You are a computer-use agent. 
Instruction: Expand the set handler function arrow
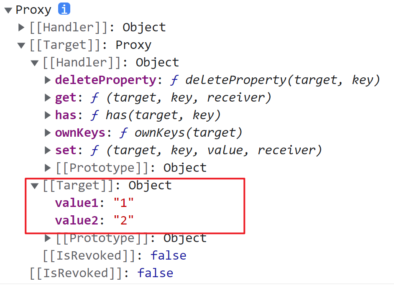(48, 150)
